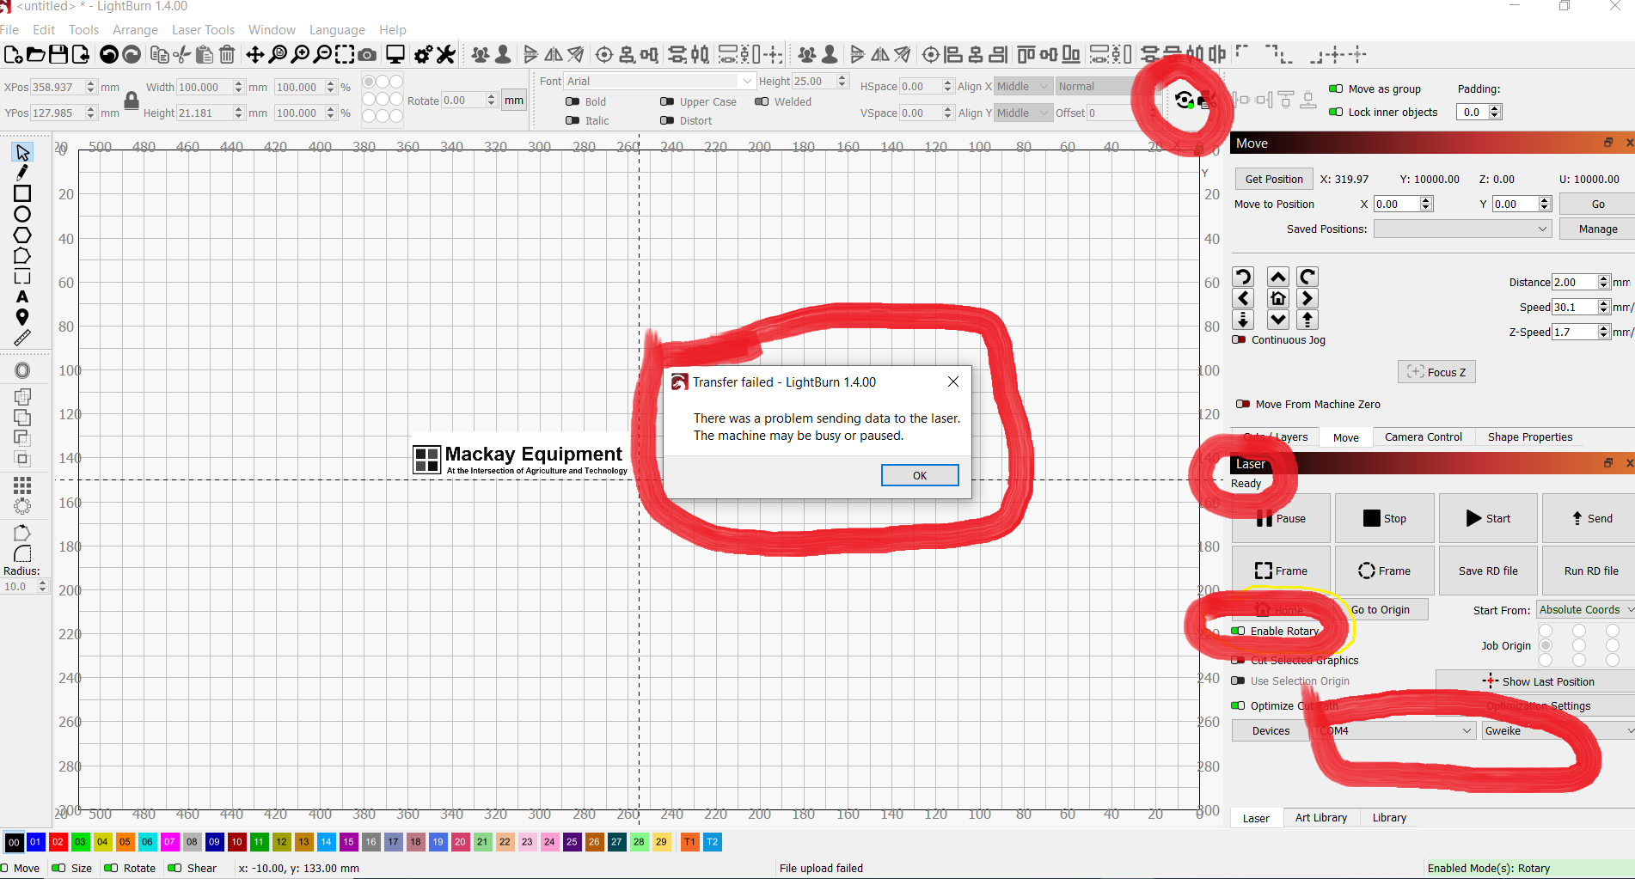This screenshot has height=879, width=1635.
Task: Enable Rotary mode in the Laser panel
Action: coord(1238,631)
